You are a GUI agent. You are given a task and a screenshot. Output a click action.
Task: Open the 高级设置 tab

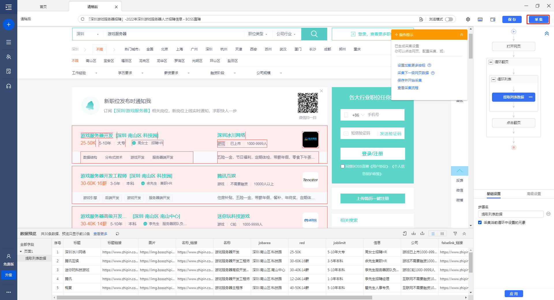click(534, 194)
